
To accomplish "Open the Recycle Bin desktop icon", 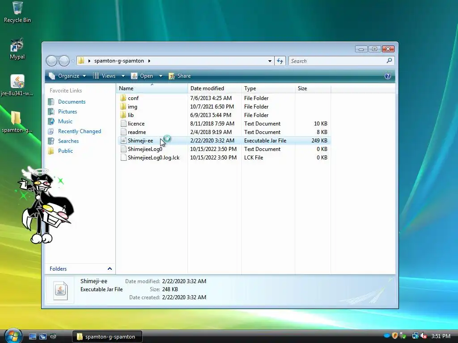I will point(17,12).
